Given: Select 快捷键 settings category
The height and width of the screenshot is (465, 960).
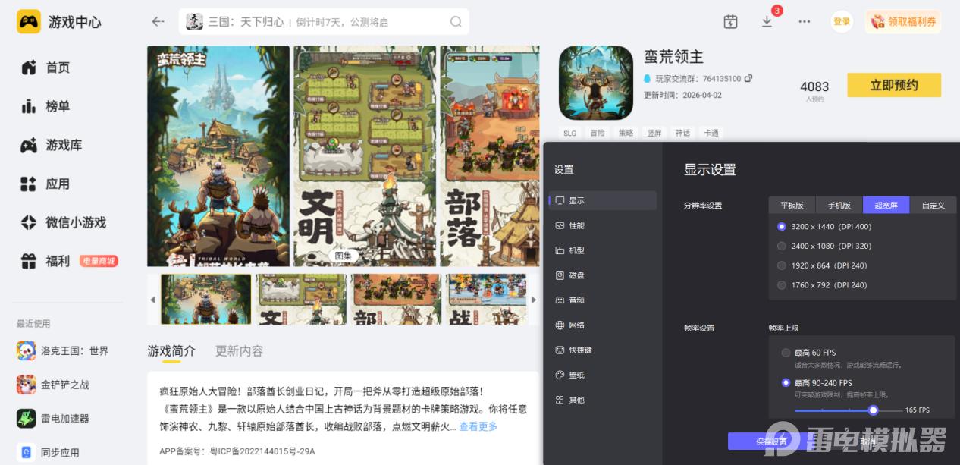Looking at the screenshot, I should coord(603,350).
